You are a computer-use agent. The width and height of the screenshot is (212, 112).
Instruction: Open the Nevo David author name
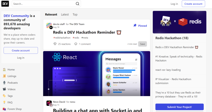pos(59,102)
